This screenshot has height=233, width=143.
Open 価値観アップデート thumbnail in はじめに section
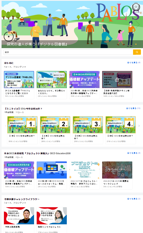coord(84,79)
